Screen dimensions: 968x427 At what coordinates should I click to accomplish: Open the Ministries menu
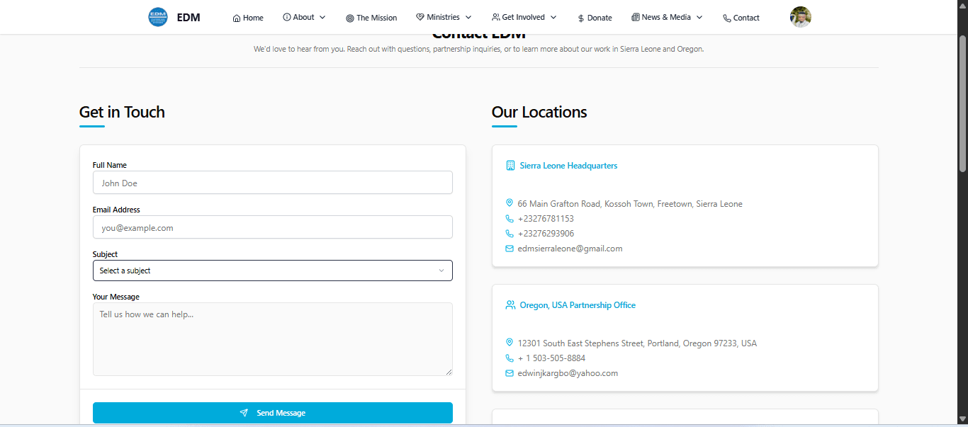point(444,17)
